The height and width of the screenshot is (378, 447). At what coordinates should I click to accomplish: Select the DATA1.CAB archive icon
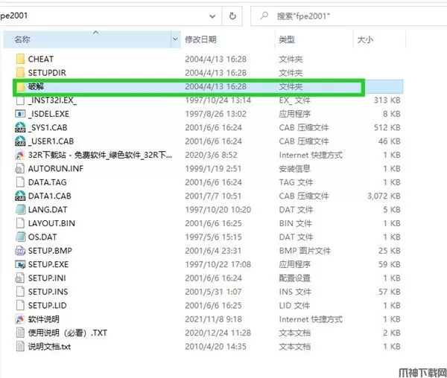[x=20, y=196]
